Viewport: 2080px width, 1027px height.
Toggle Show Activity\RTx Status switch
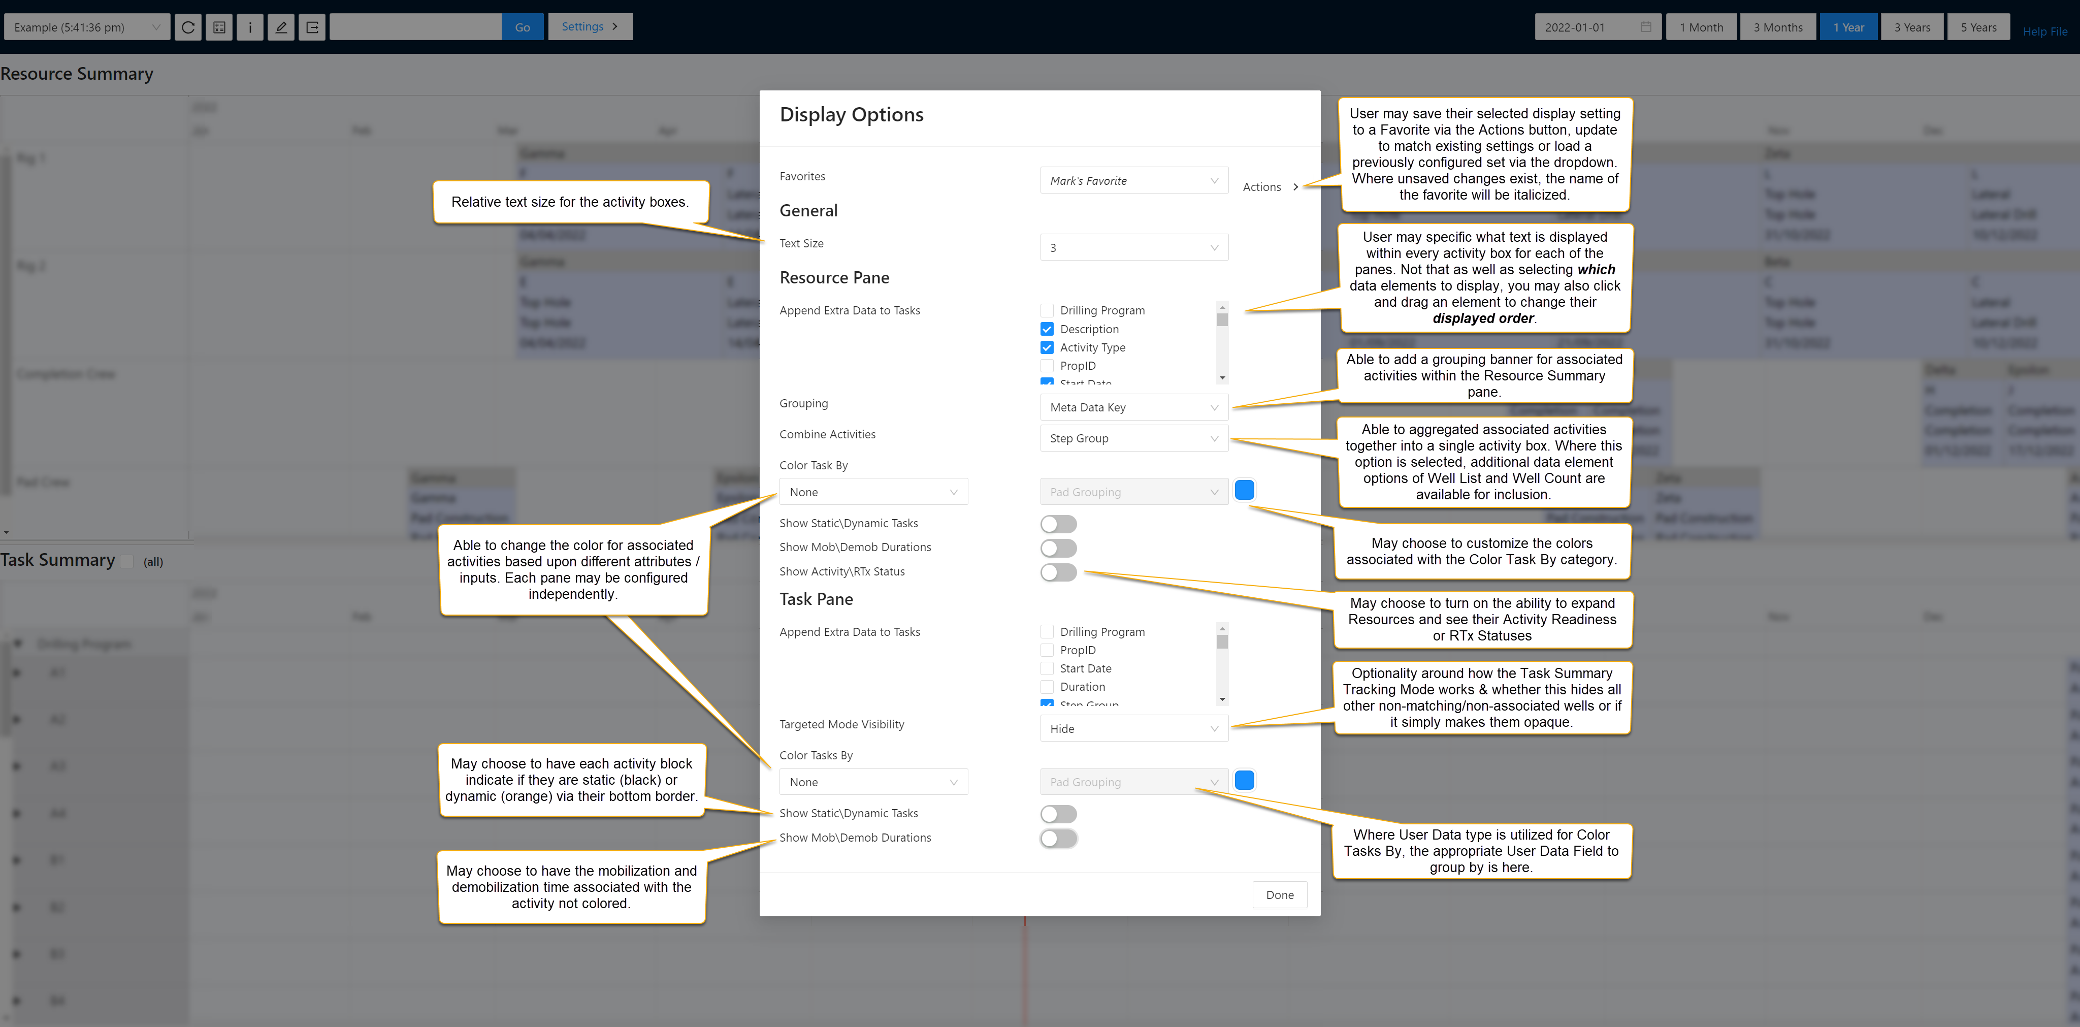pos(1059,572)
